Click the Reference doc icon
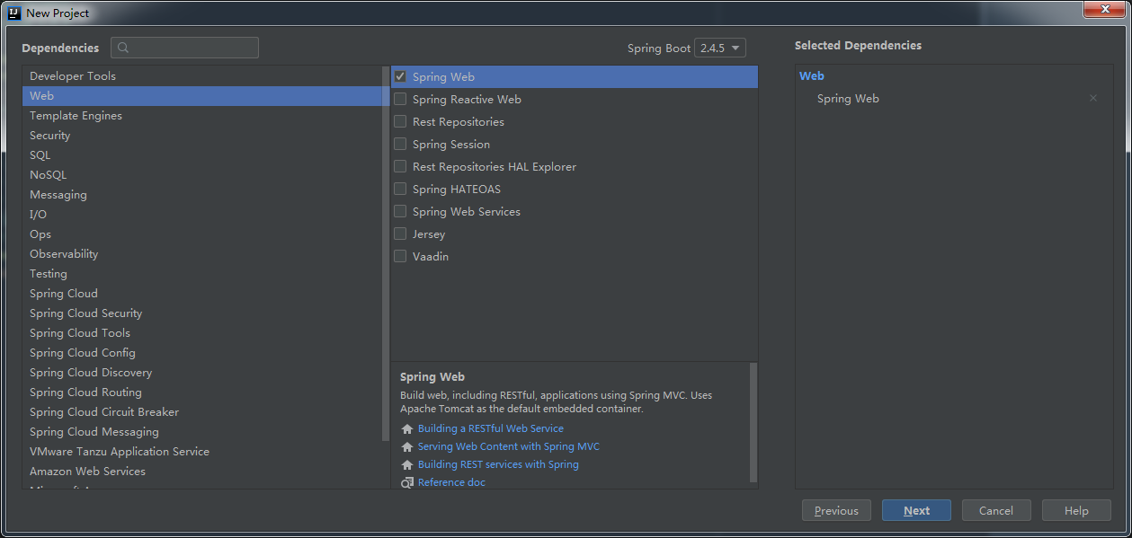The width and height of the screenshot is (1132, 538). [407, 483]
